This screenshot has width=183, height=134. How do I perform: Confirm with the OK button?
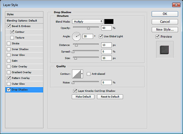point(165,14)
